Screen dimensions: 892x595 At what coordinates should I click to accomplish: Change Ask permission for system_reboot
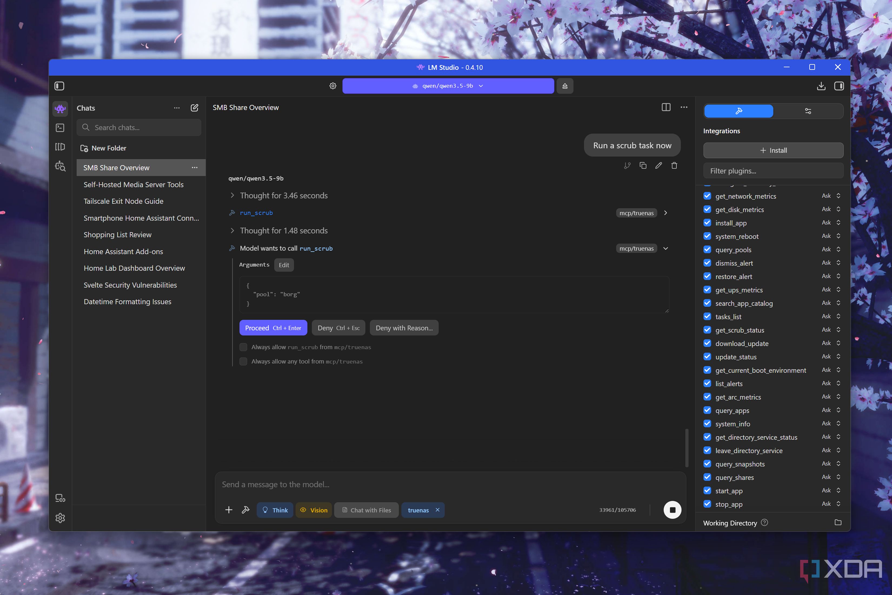[x=831, y=236]
